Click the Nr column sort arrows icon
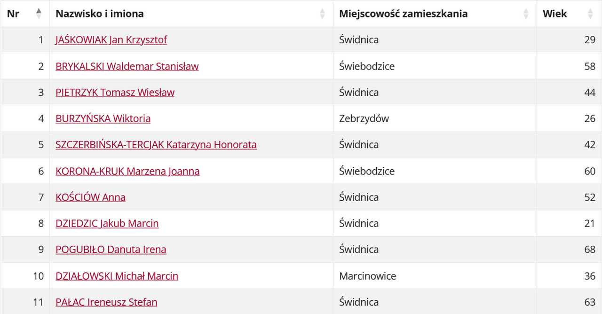 point(39,14)
